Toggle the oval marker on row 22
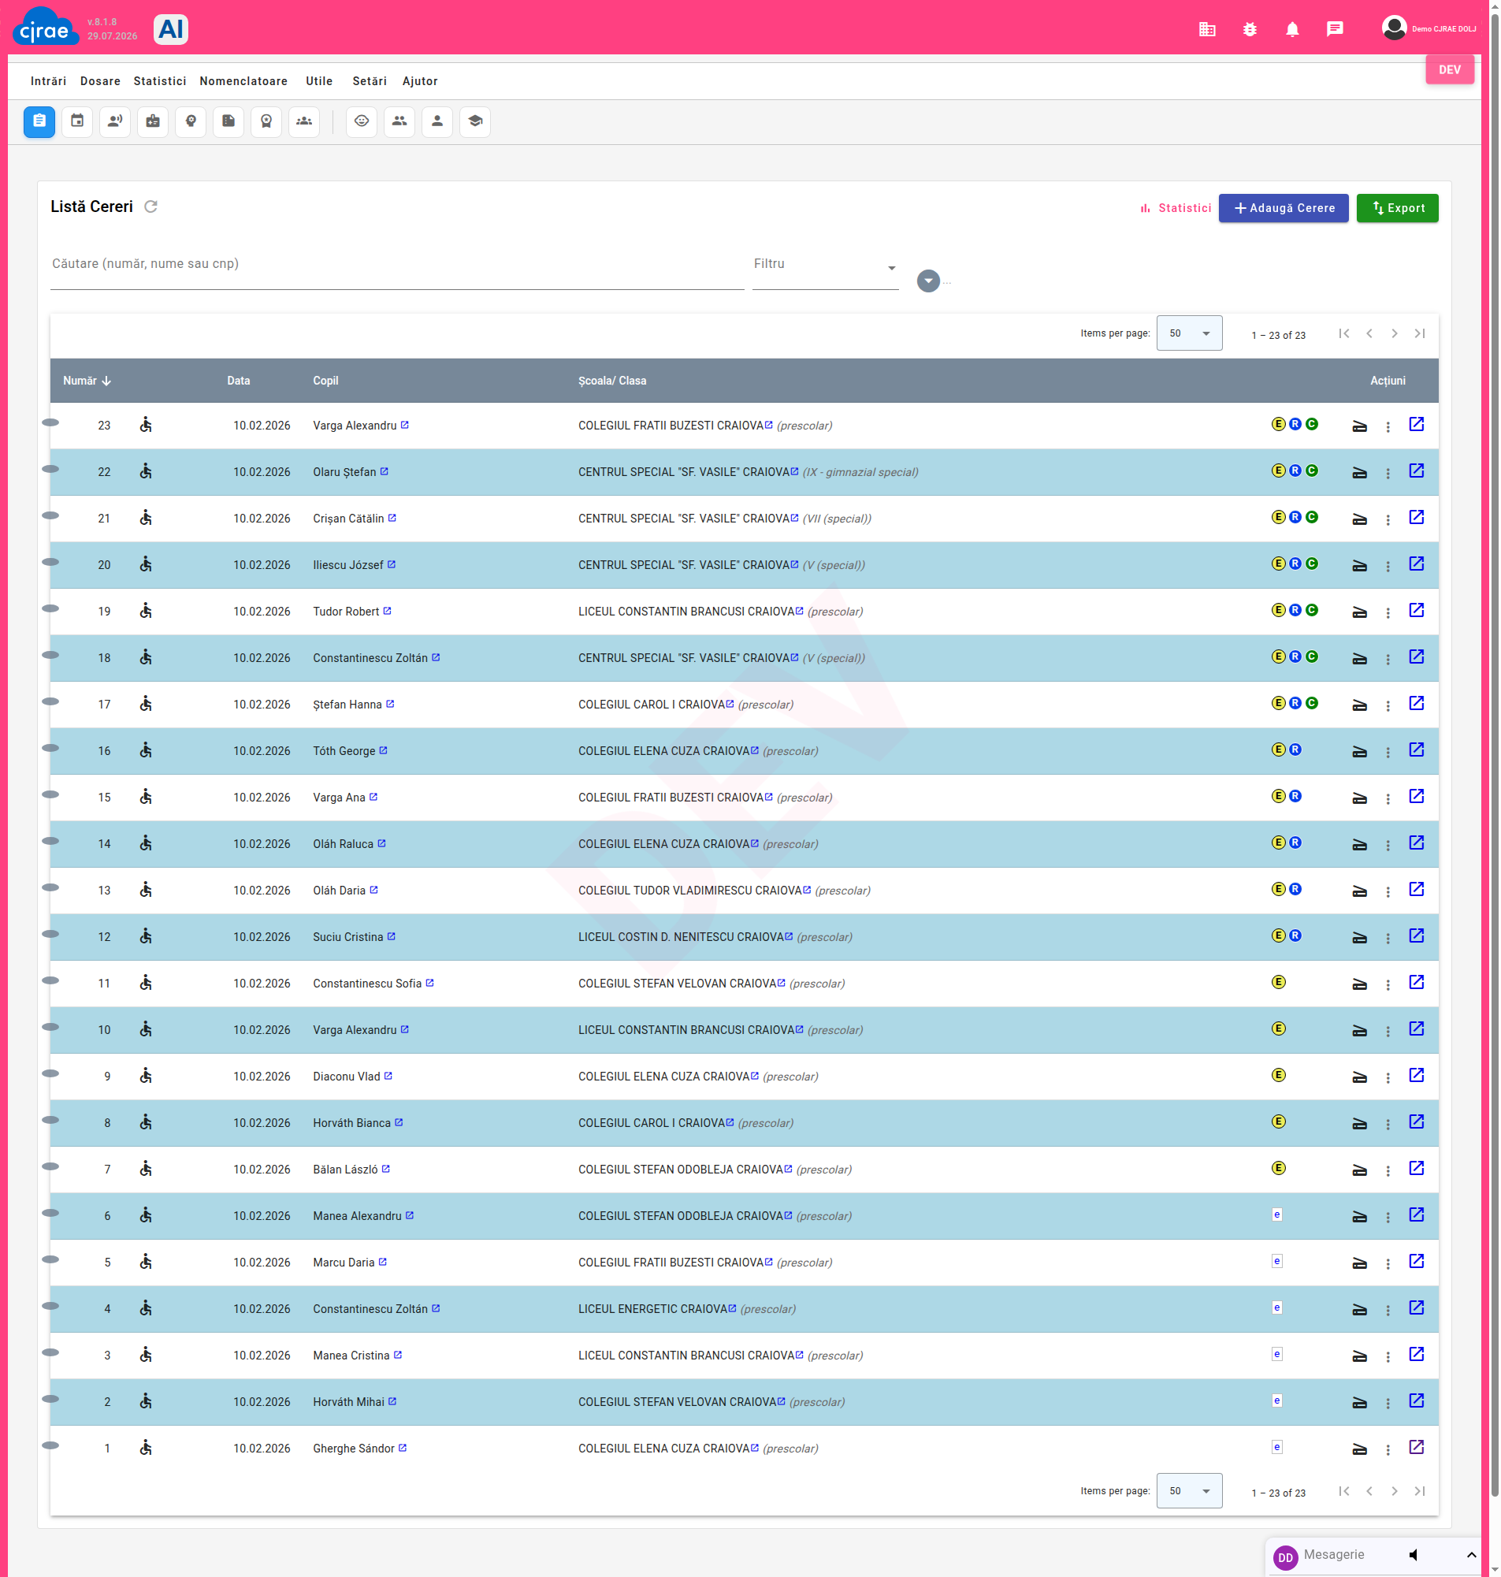Image resolution: width=1501 pixels, height=1577 pixels. pyautogui.click(x=50, y=469)
